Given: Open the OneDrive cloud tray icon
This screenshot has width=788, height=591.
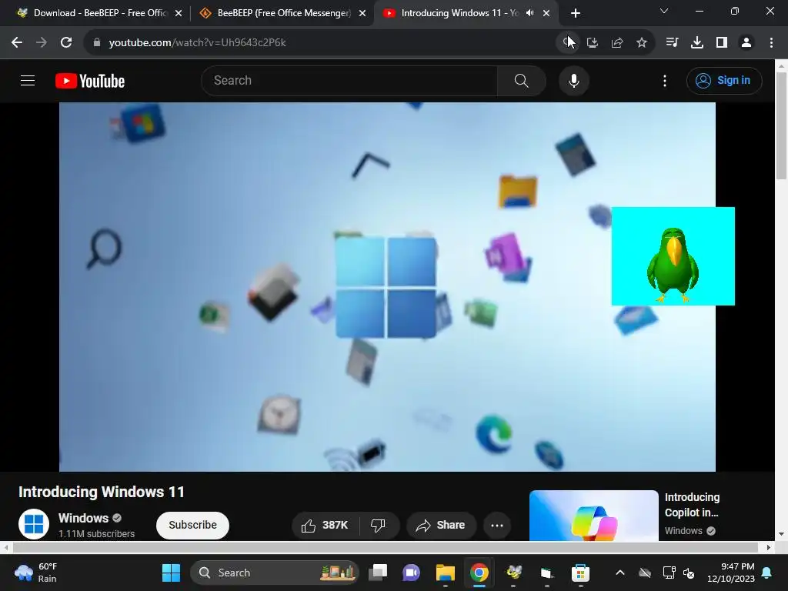Looking at the screenshot, I should pyautogui.click(x=645, y=573).
